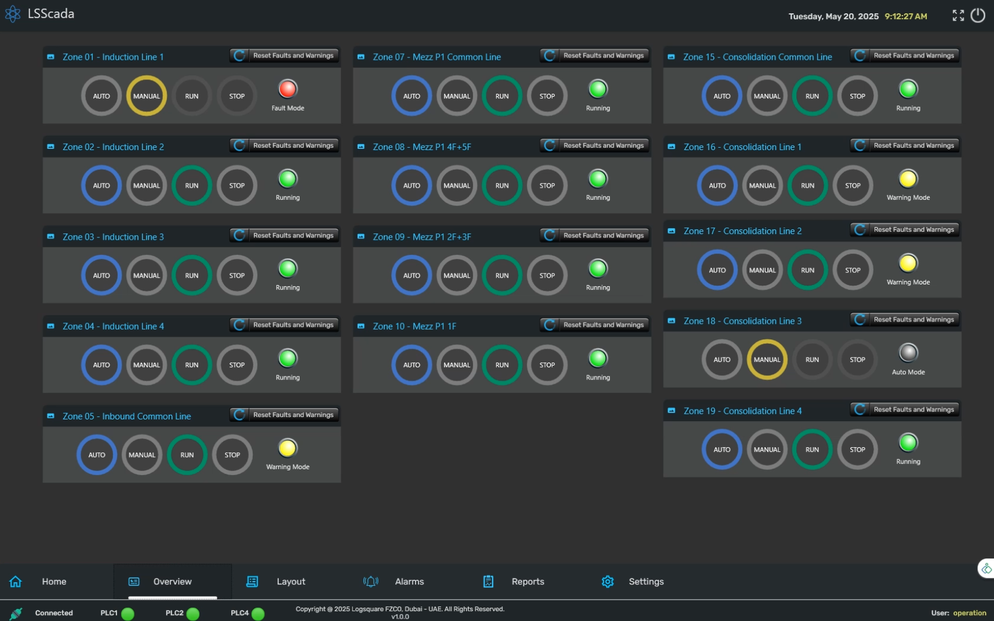Click the Settings gear icon
Viewport: 994px width, 621px height.
point(607,582)
